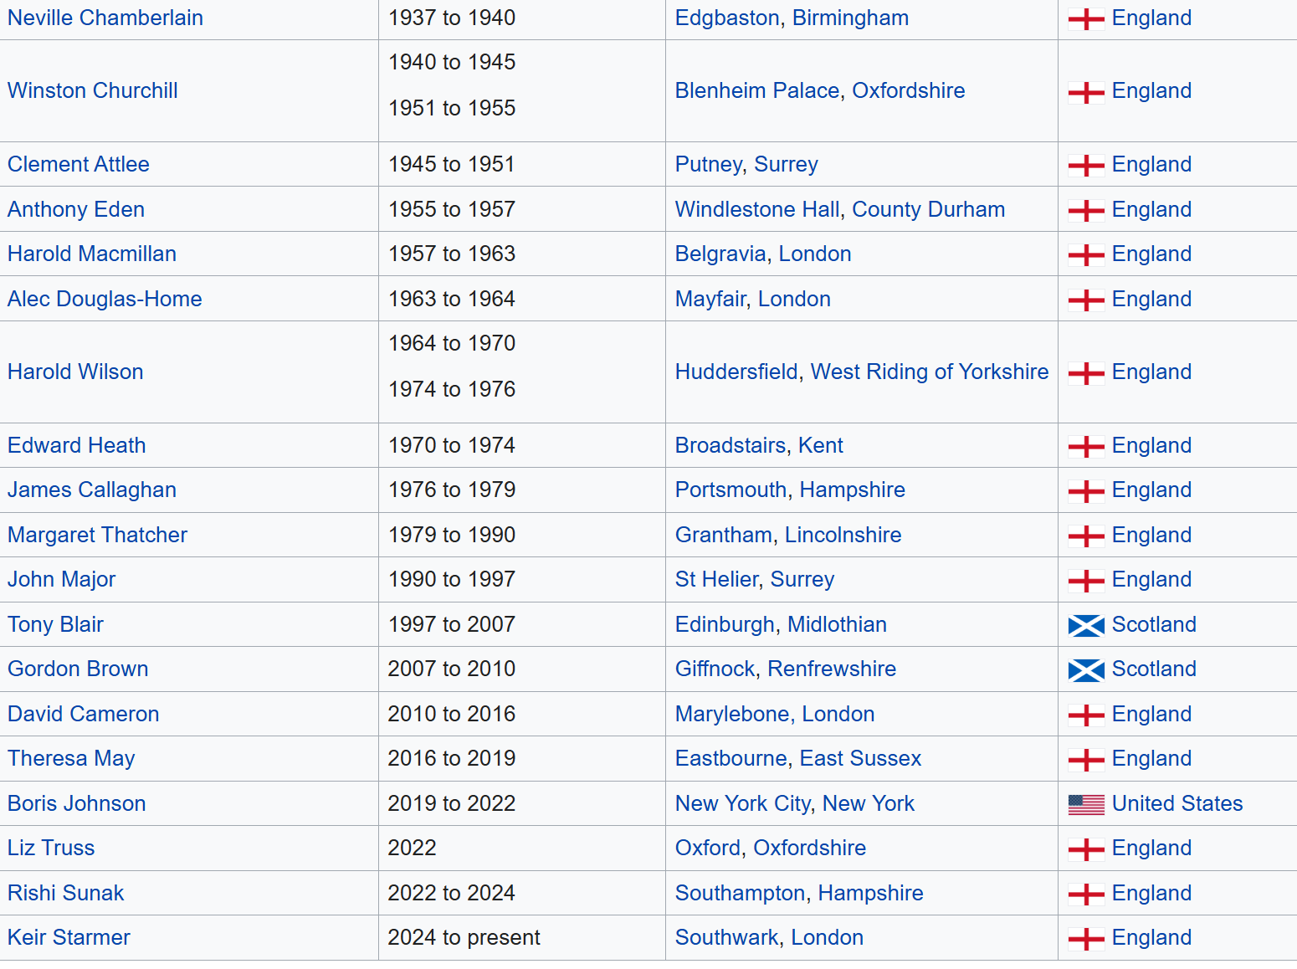Click the Scotland flag in Gordon Brown's row
This screenshot has width=1297, height=969.
coord(1086,670)
